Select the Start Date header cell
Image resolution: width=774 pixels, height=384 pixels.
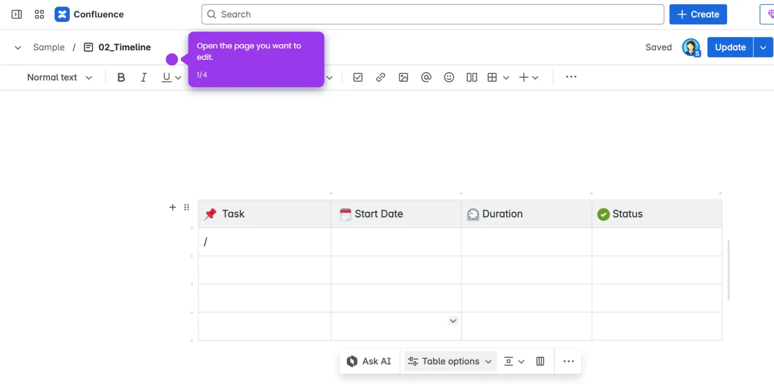(x=396, y=214)
